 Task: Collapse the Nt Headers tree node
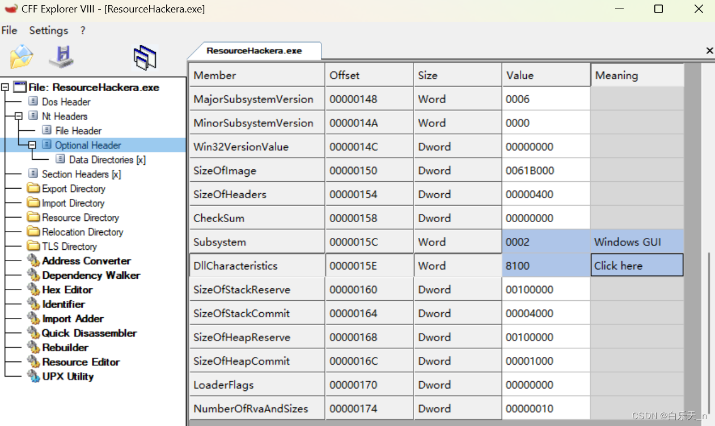(x=18, y=116)
